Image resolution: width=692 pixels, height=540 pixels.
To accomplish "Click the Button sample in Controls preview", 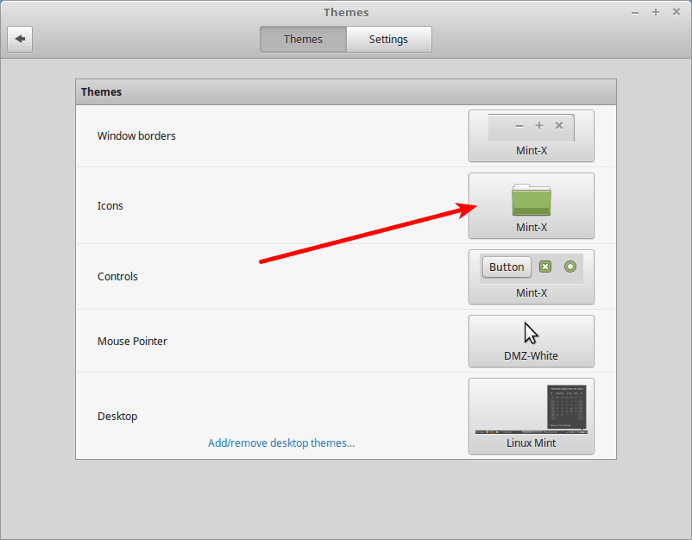I will click(x=506, y=267).
